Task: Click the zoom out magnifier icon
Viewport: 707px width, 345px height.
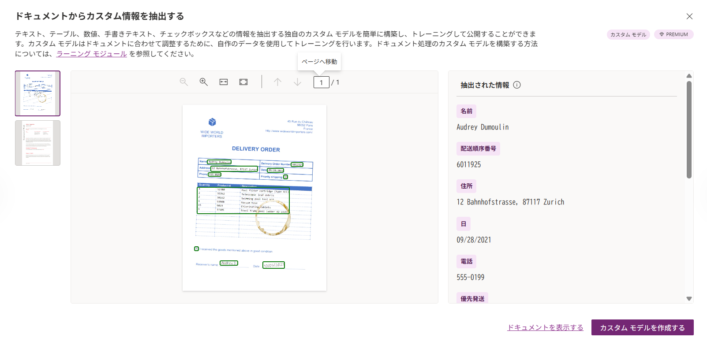Action: click(x=184, y=82)
